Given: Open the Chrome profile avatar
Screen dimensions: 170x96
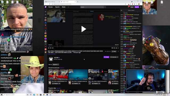Looking at the screenshot, I should (139, 4).
